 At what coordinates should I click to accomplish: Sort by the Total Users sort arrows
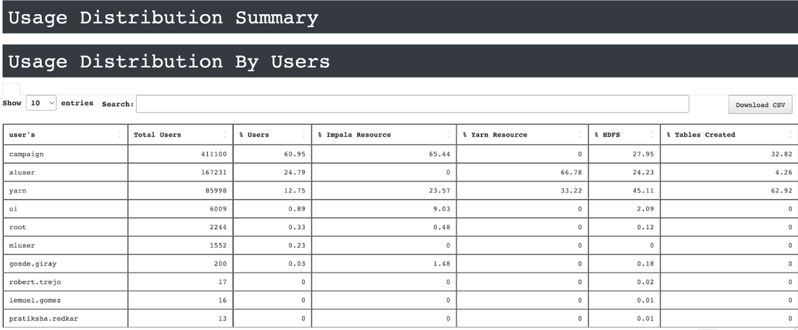[225, 135]
